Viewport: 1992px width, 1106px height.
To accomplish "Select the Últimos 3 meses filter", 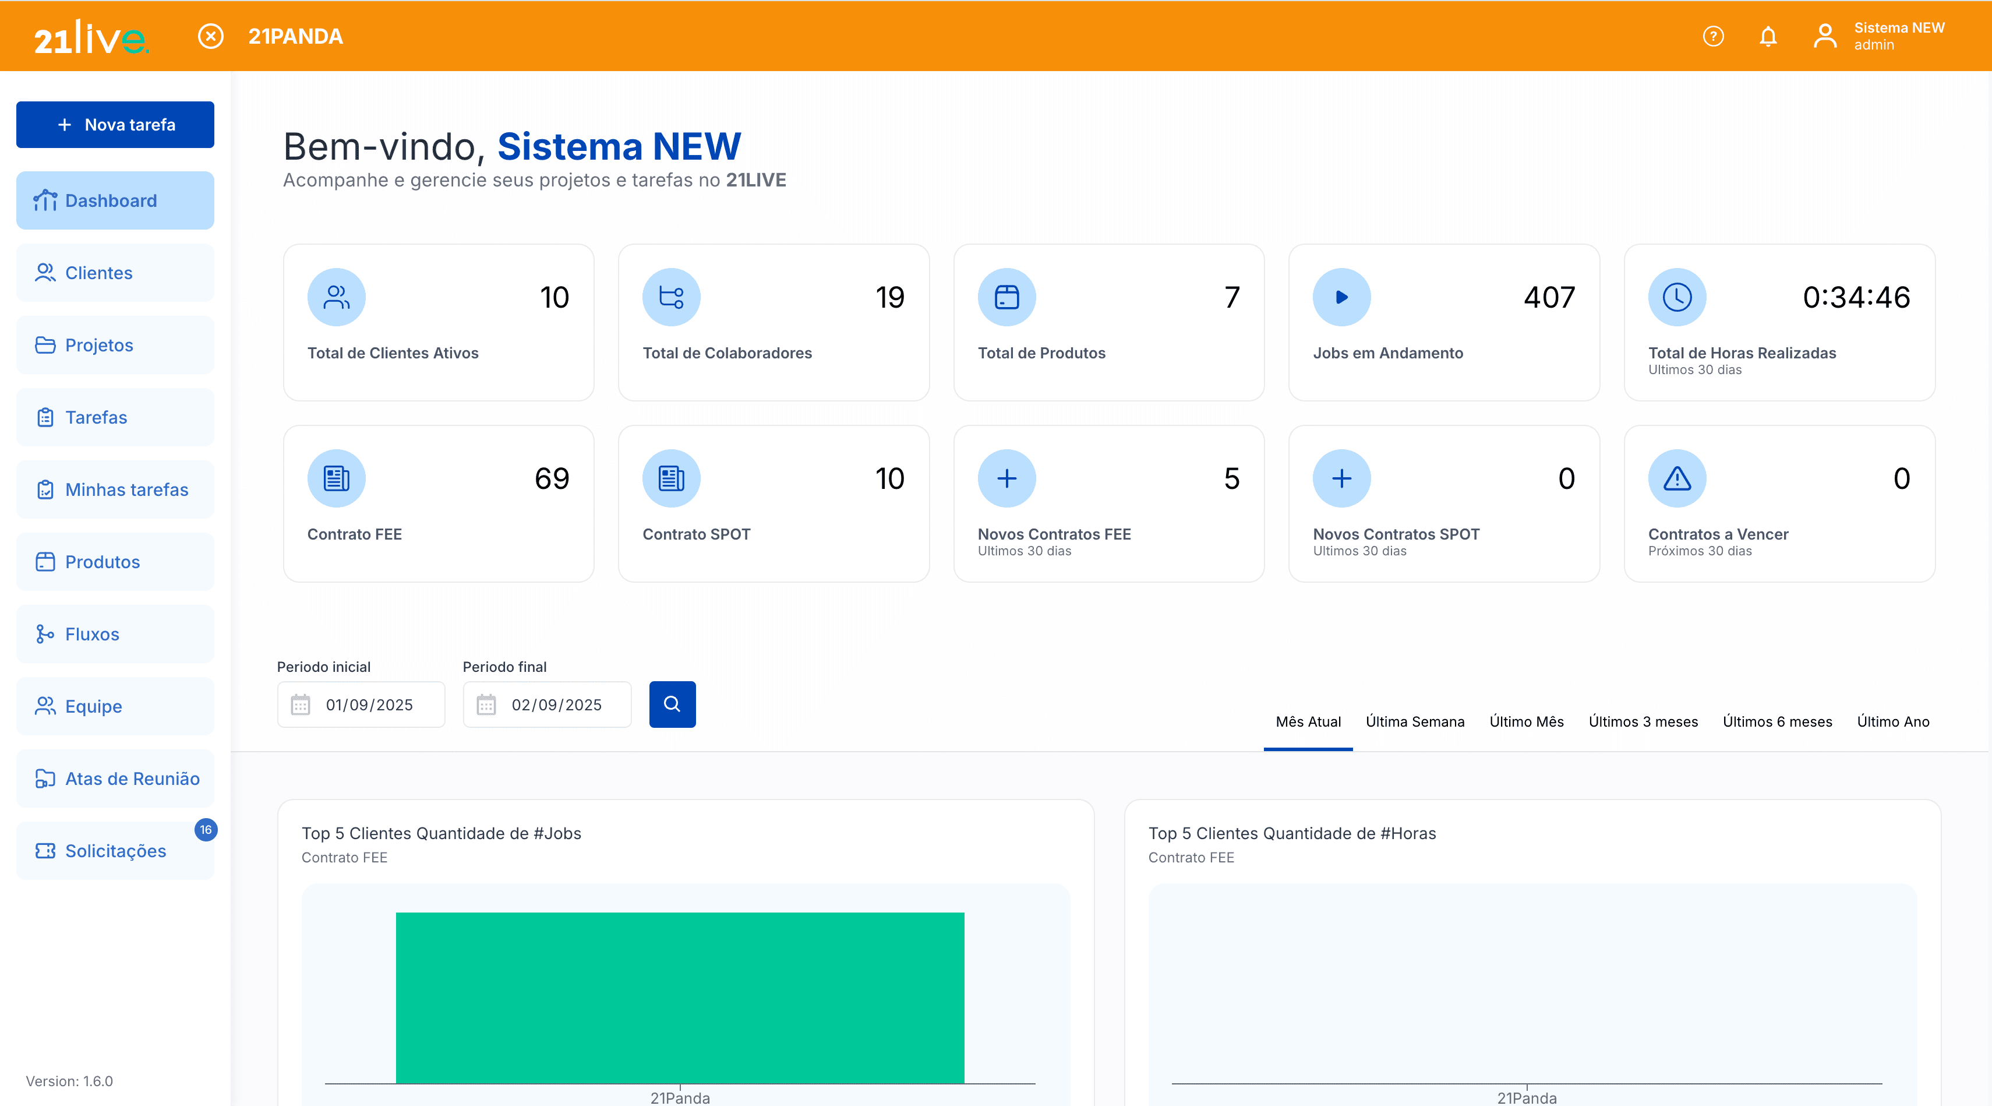I will (1643, 721).
